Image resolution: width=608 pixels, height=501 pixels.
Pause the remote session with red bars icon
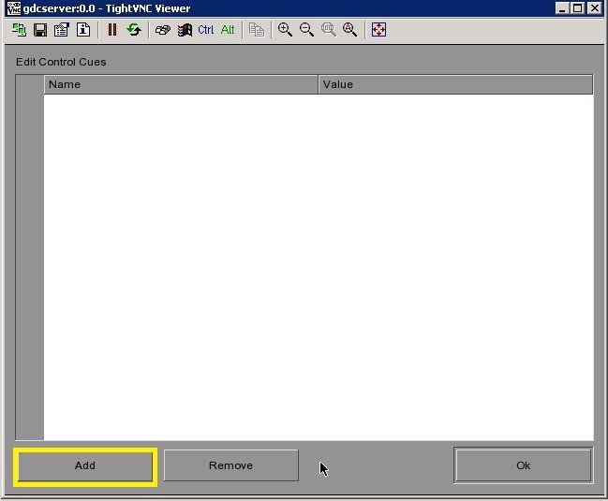pyautogui.click(x=112, y=30)
